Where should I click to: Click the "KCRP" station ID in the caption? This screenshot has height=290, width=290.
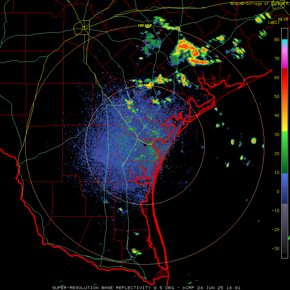[x=188, y=288]
